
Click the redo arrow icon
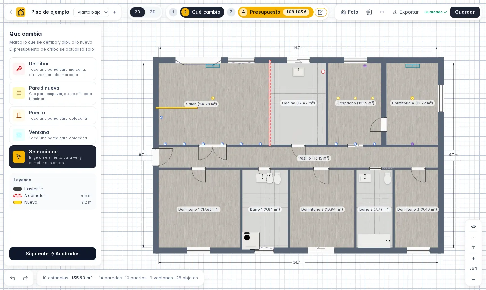[25, 278]
